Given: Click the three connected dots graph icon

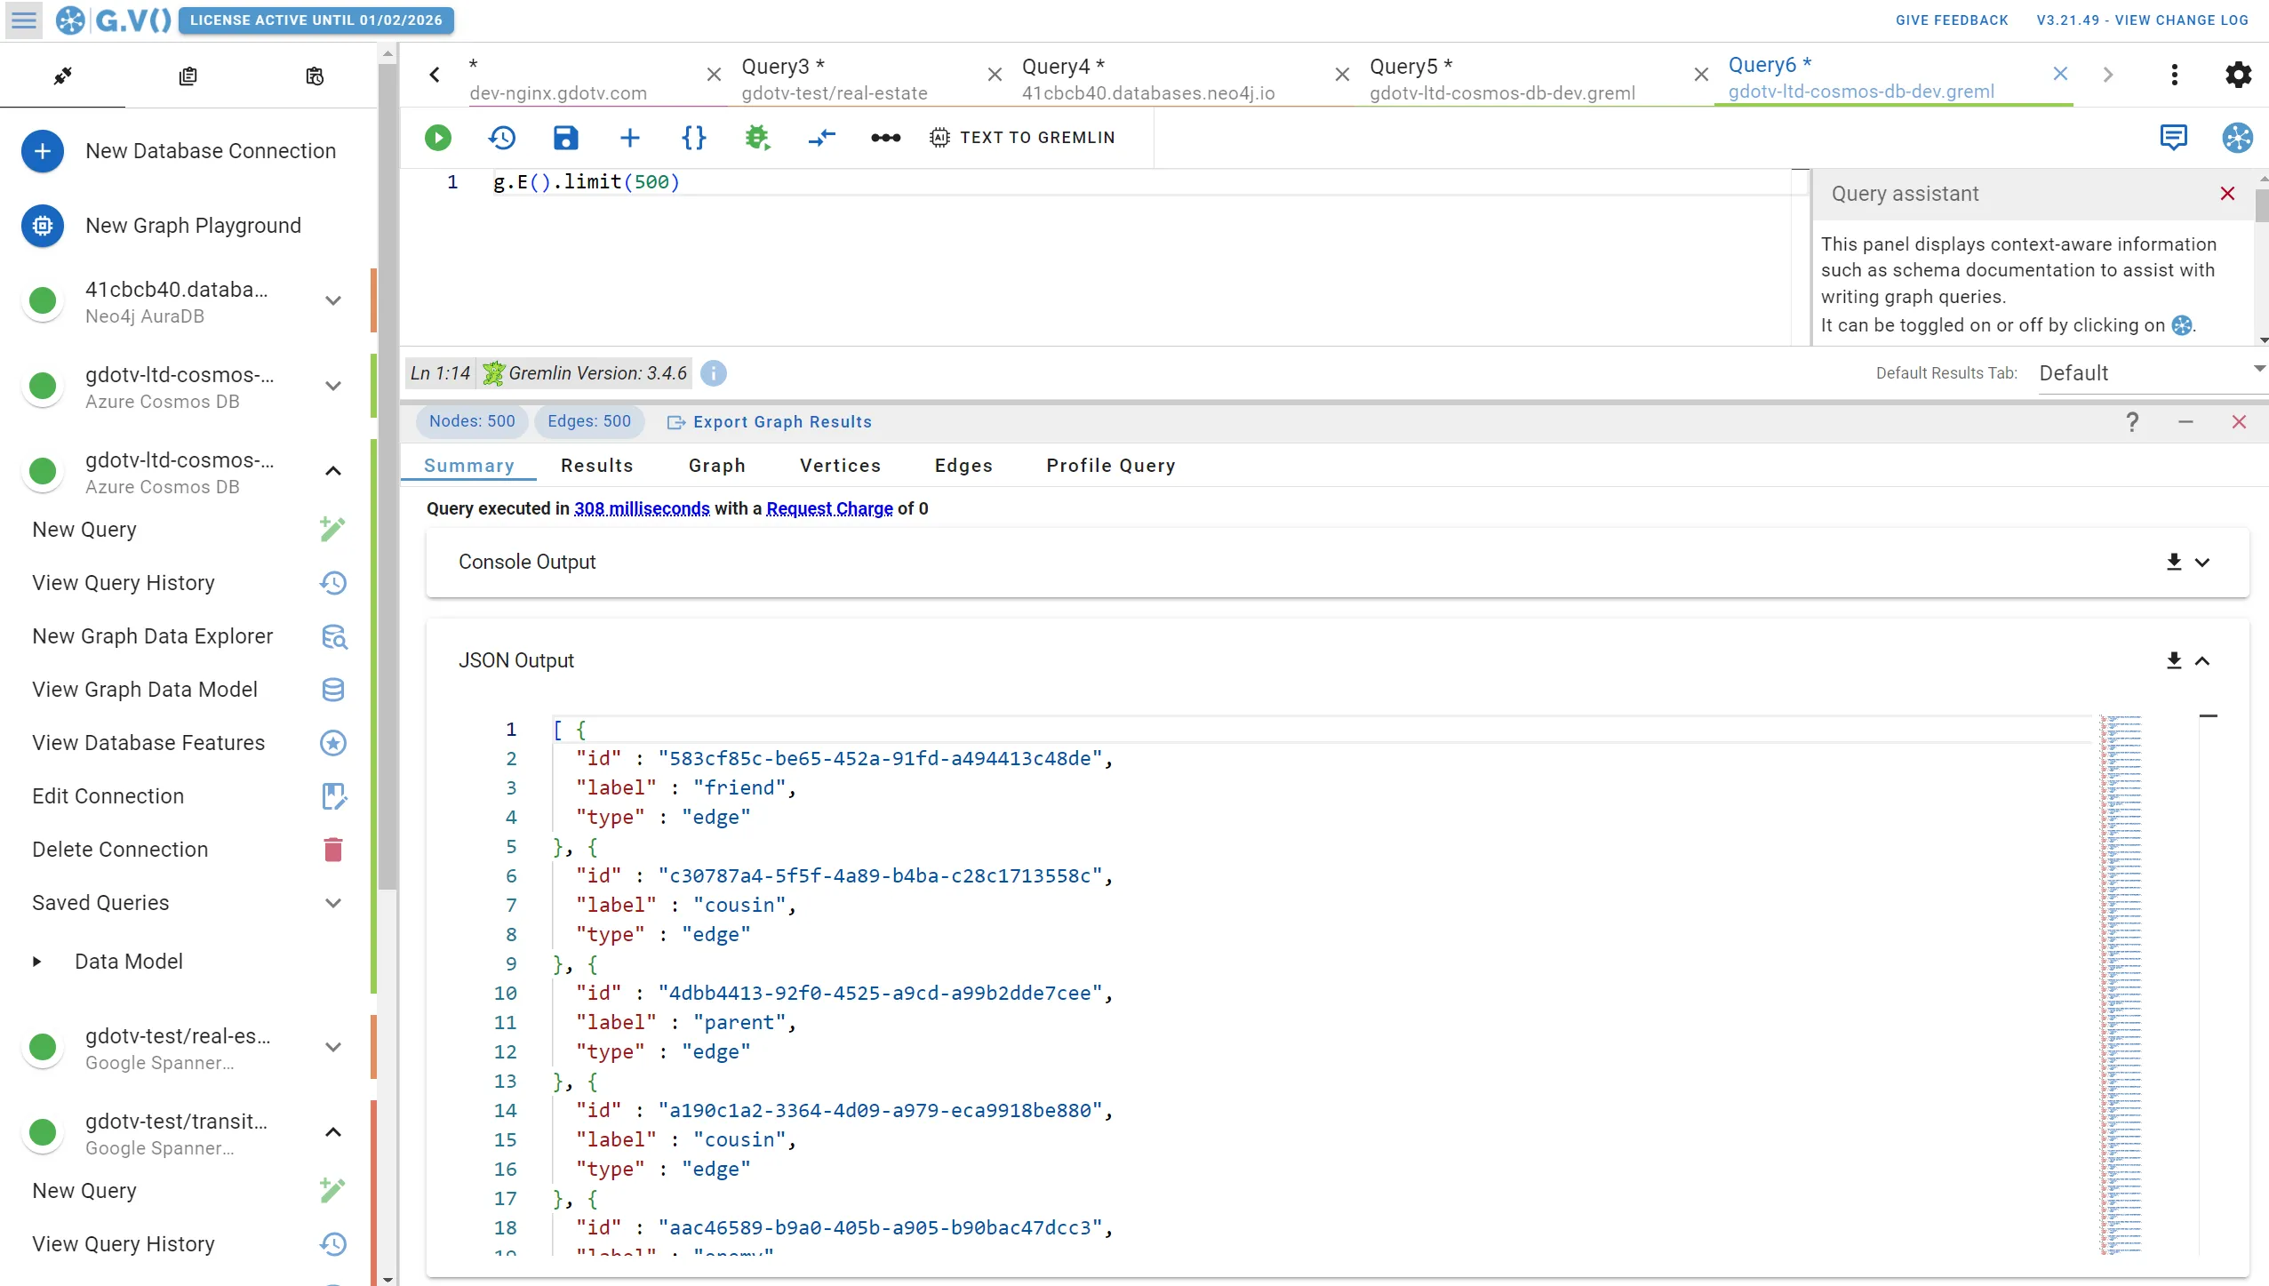Looking at the screenshot, I should click(886, 138).
